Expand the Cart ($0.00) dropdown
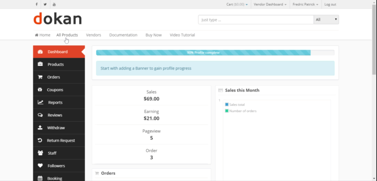The image size is (377, 181). (x=237, y=4)
